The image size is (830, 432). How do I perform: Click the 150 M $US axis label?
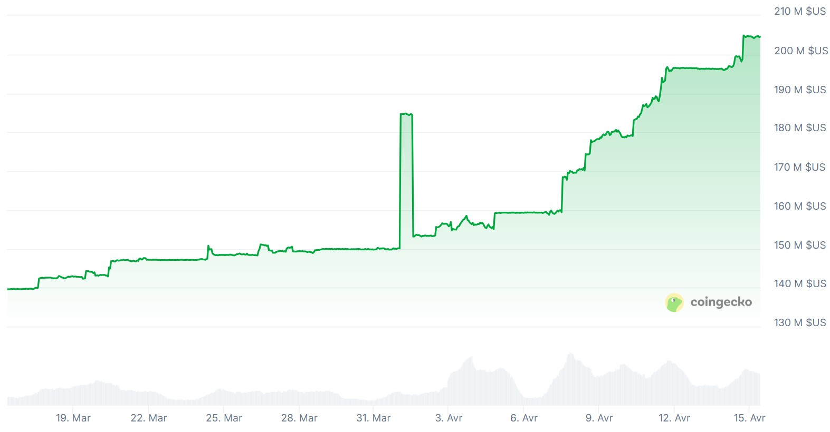click(800, 245)
